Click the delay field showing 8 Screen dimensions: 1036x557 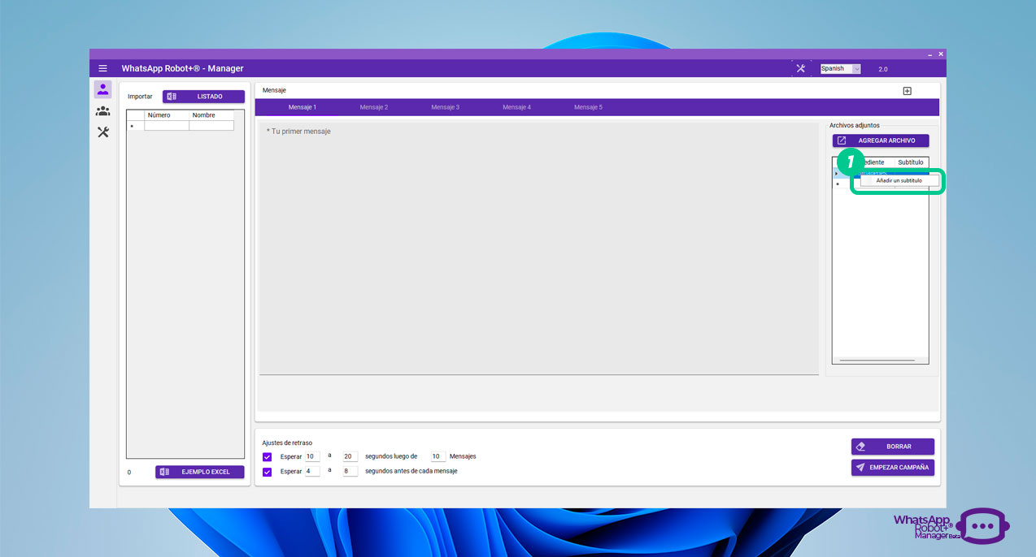click(350, 471)
